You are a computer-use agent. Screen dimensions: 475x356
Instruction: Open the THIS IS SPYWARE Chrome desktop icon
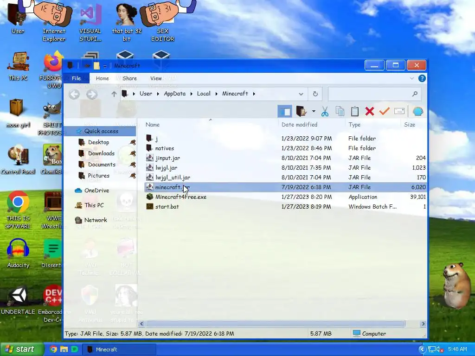pyautogui.click(x=18, y=210)
